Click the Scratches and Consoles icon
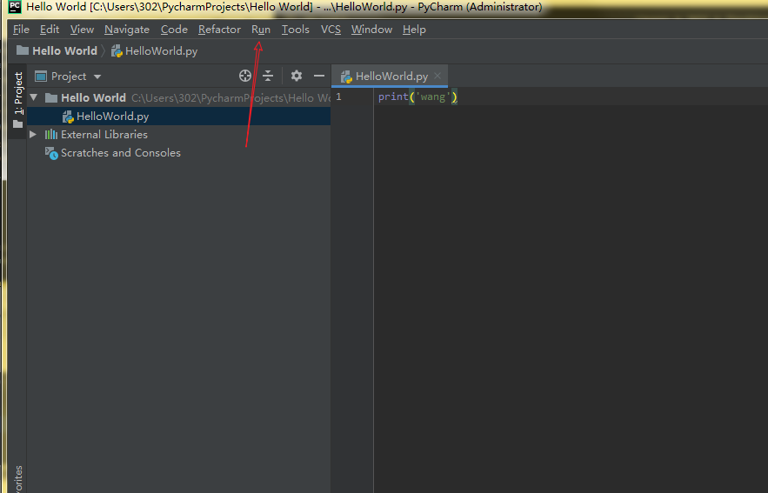 (51, 153)
